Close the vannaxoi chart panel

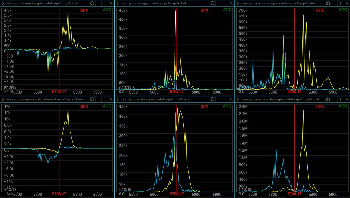tap(111, 3)
